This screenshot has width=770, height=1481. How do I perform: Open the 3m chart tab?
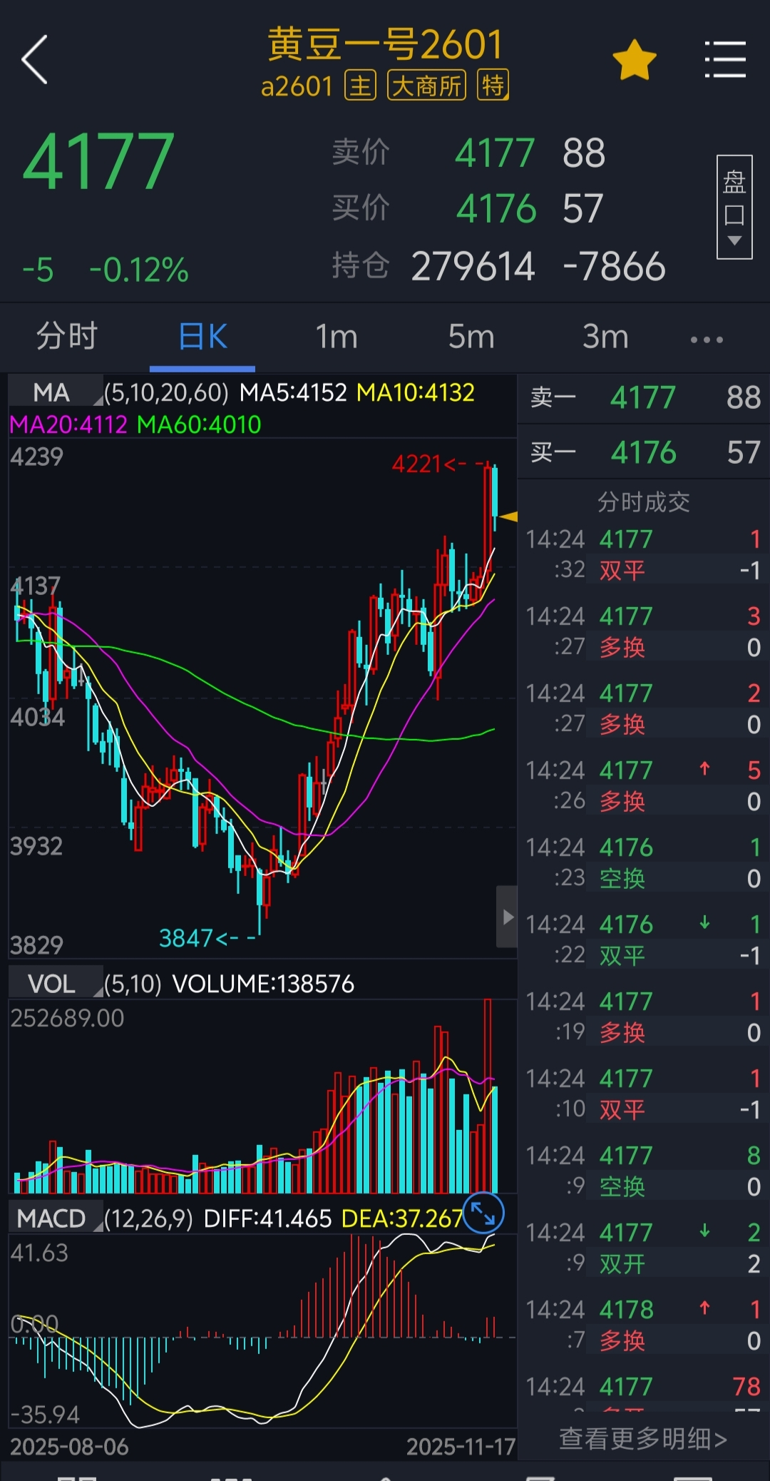coord(605,337)
